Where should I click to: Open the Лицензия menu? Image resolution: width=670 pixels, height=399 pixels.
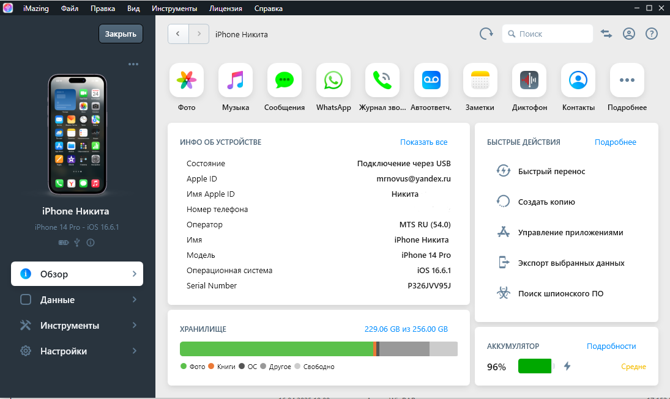pos(225,9)
